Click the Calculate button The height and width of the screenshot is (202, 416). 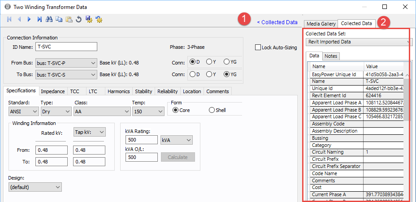tap(178, 157)
